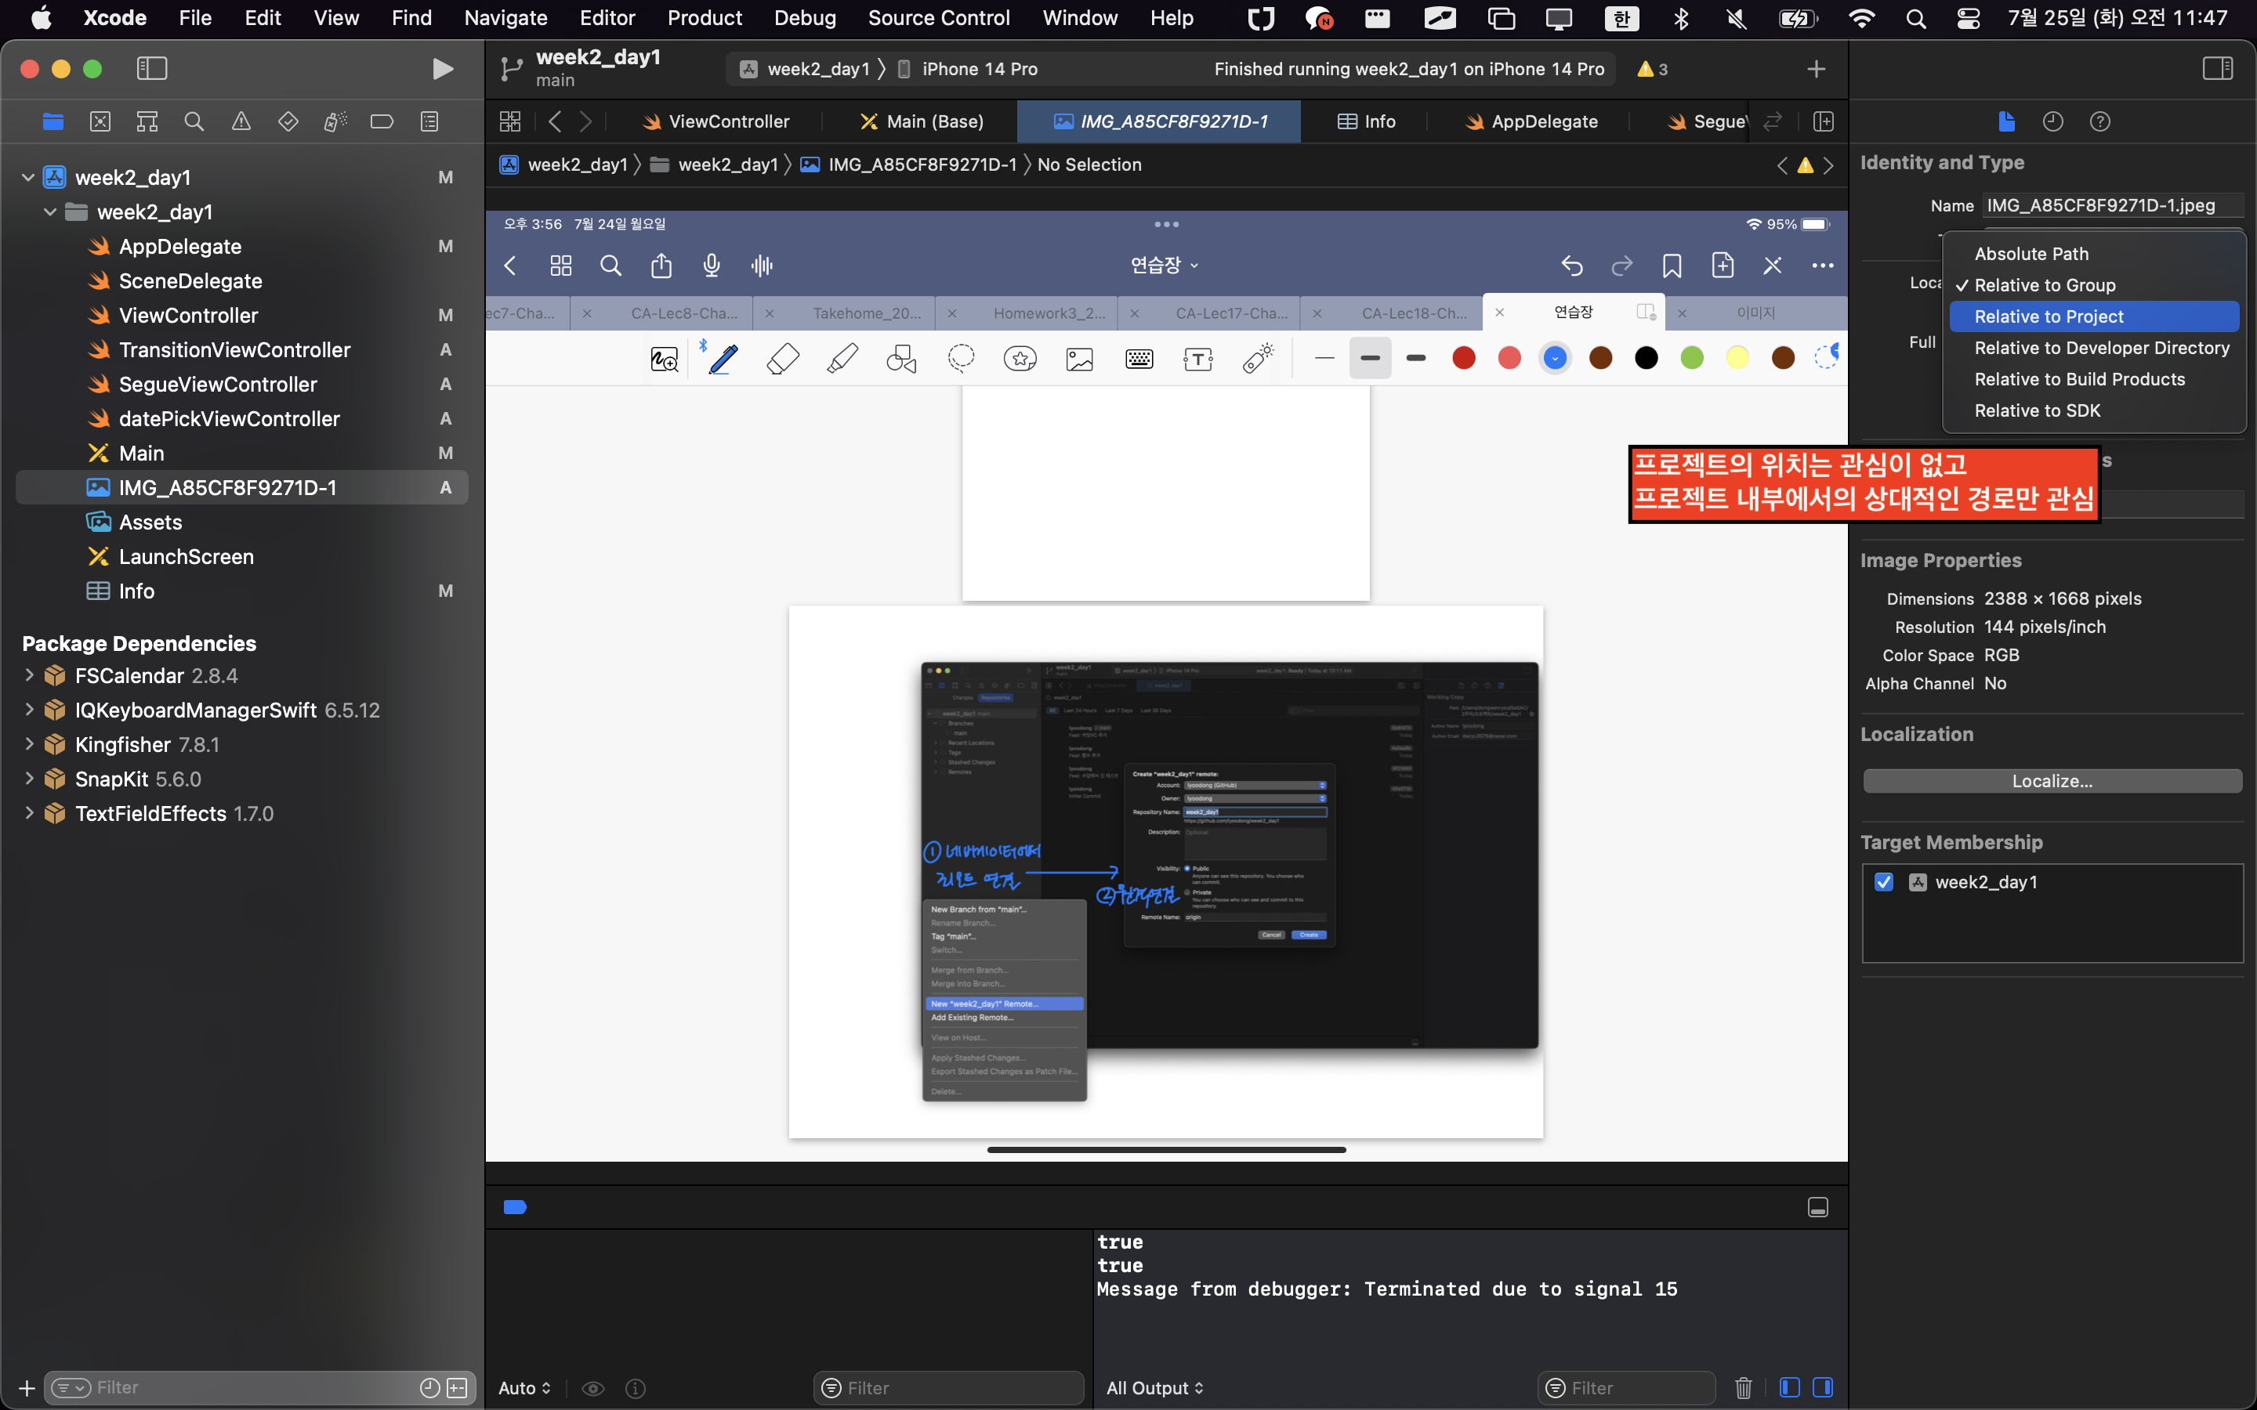The width and height of the screenshot is (2257, 1410).
Task: Open the Issue navigator warning icon
Action: click(x=241, y=121)
